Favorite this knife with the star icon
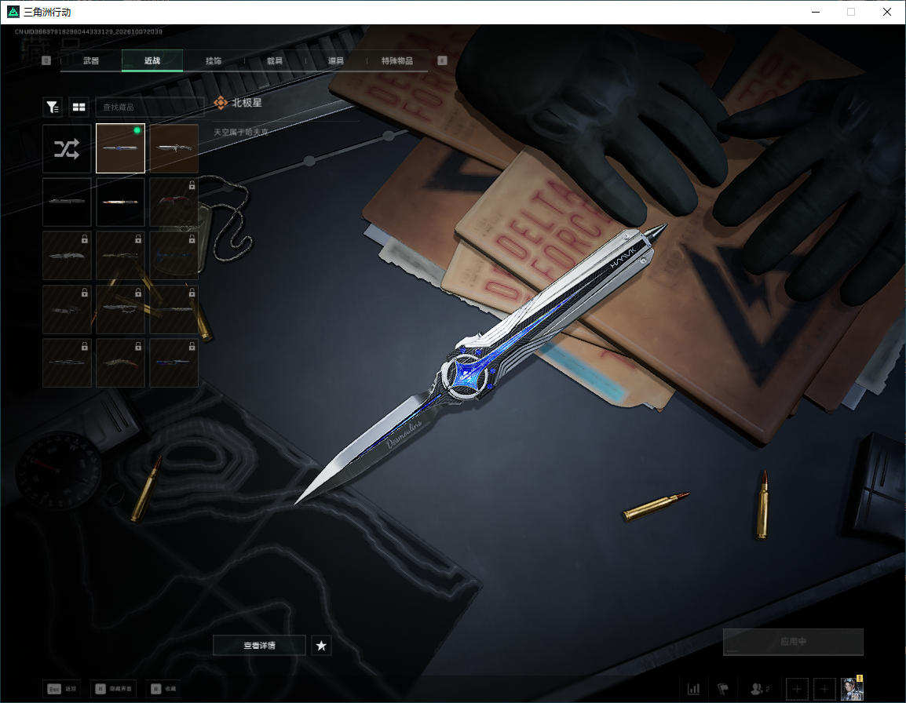This screenshot has width=906, height=703. pos(321,645)
